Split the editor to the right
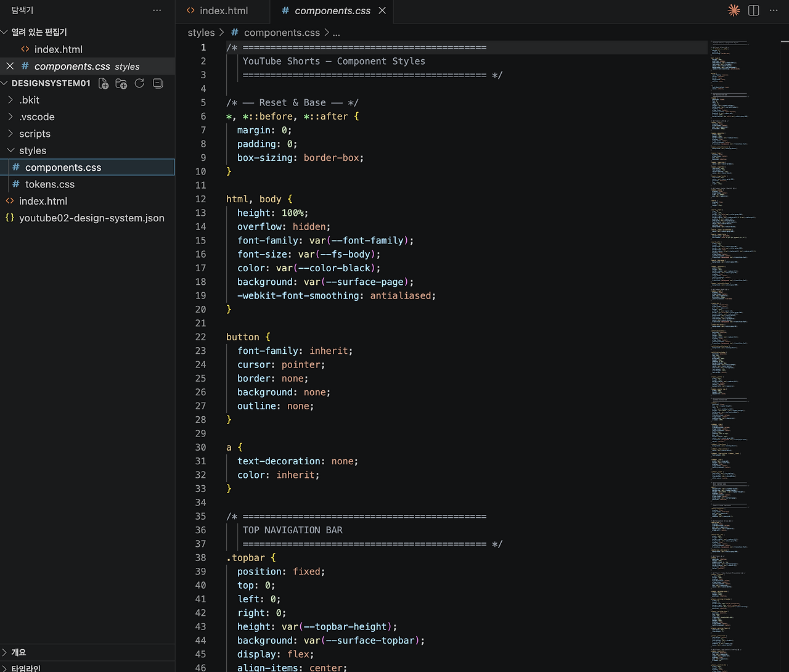The image size is (789, 672). [x=753, y=10]
